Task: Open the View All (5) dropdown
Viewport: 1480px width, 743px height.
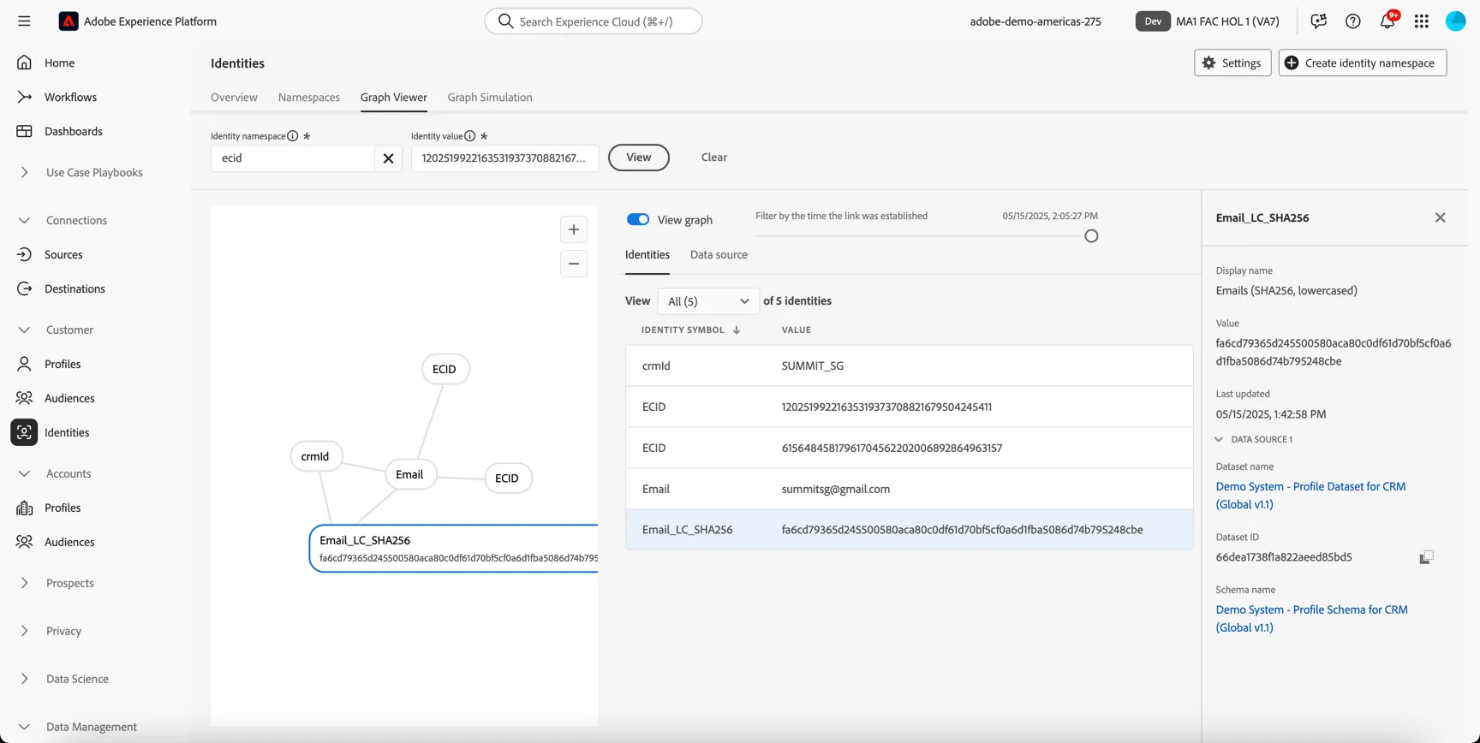Action: pos(708,301)
